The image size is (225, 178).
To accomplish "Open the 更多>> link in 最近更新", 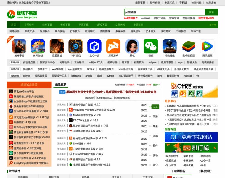I will (156, 85).
